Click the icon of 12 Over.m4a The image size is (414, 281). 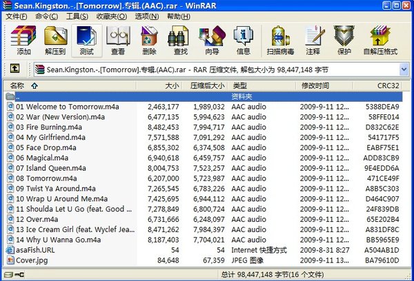coord(10,219)
